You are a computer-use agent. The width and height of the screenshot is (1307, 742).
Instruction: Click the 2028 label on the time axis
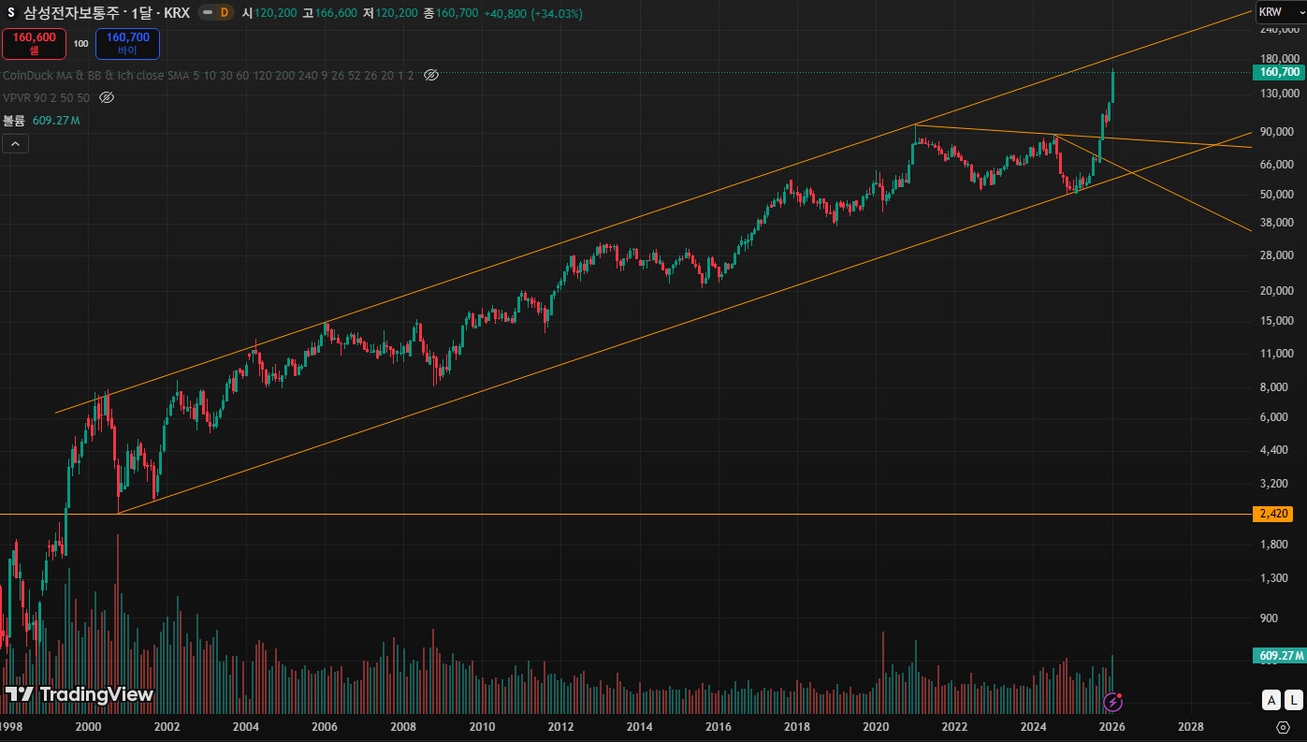click(1190, 726)
